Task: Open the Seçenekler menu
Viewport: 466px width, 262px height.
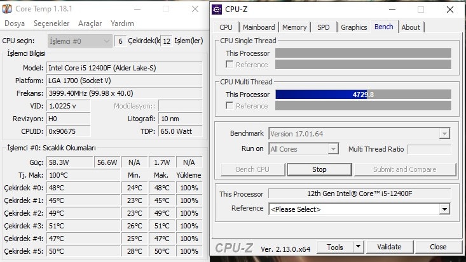Action: coord(51,23)
